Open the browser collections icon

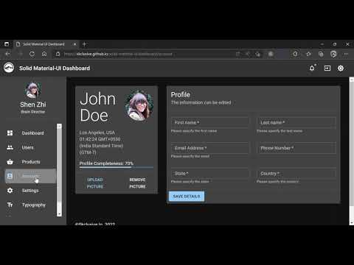[x=321, y=54]
